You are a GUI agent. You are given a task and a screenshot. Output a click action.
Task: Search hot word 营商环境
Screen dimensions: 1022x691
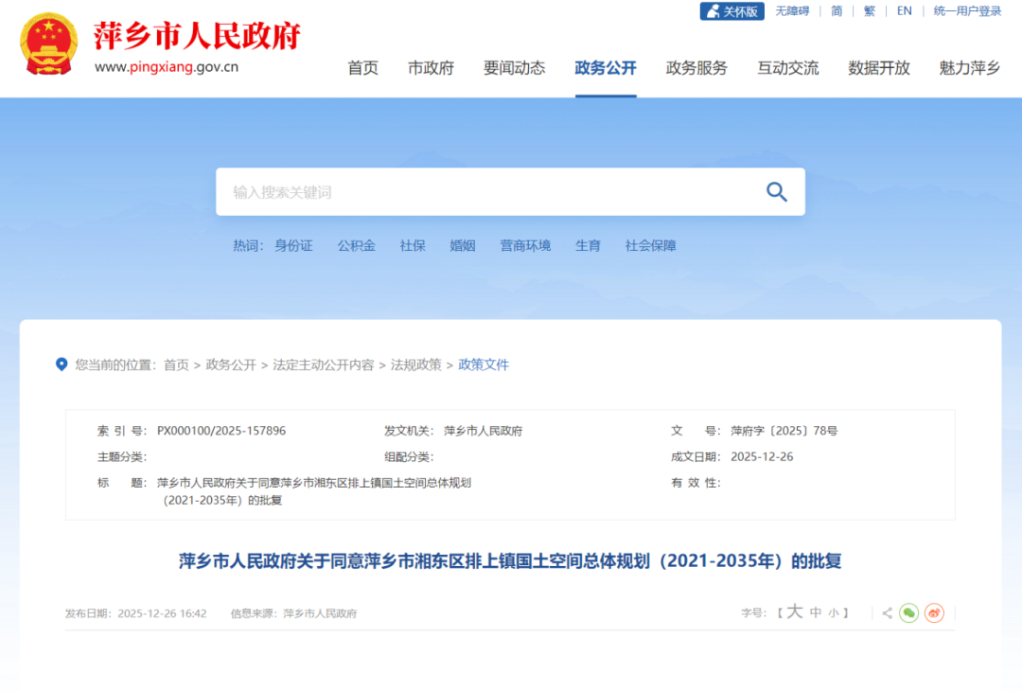click(x=525, y=246)
